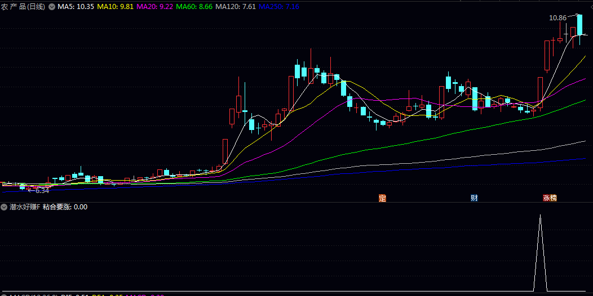
Task: Click the 潜水好赚F indicator name
Action: click(x=25, y=207)
